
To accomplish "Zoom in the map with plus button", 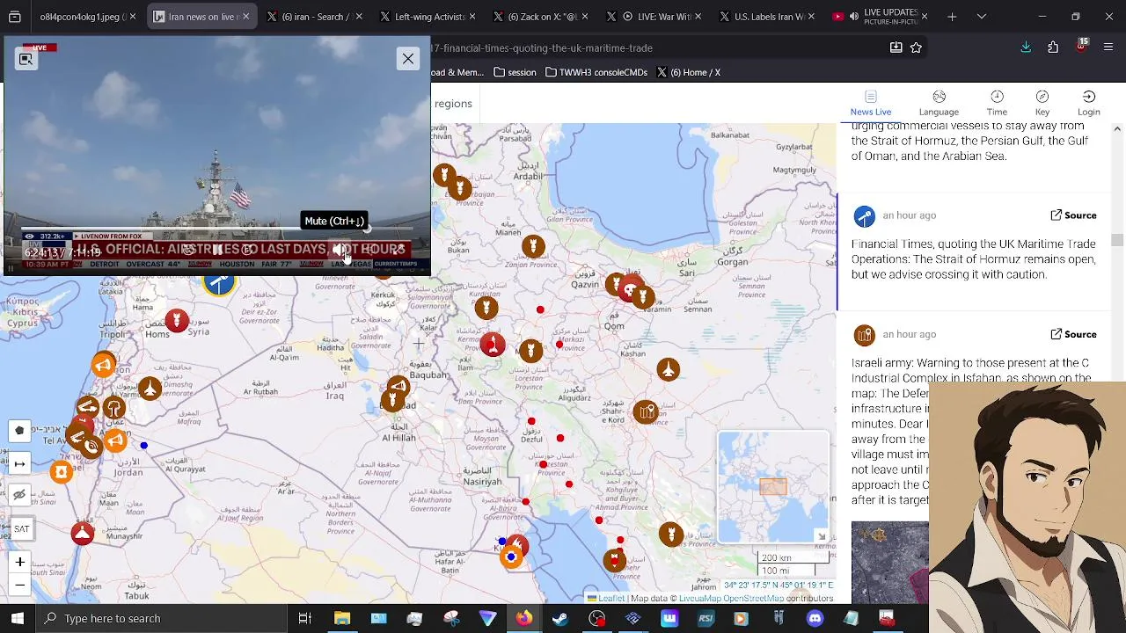I will tap(20, 562).
